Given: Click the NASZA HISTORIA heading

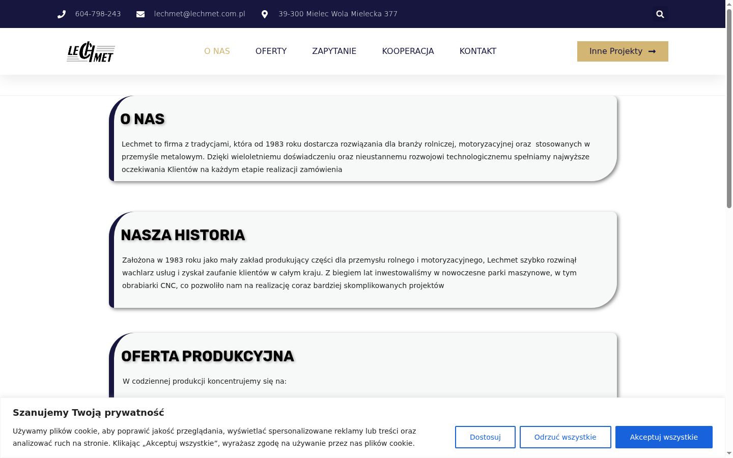Looking at the screenshot, I should [183, 235].
